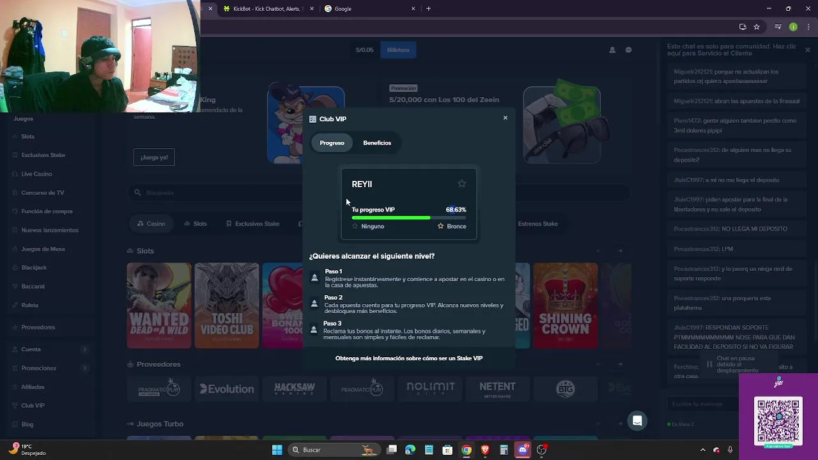Open the Nolimit City provider logo
The width and height of the screenshot is (818, 460).
click(x=430, y=388)
